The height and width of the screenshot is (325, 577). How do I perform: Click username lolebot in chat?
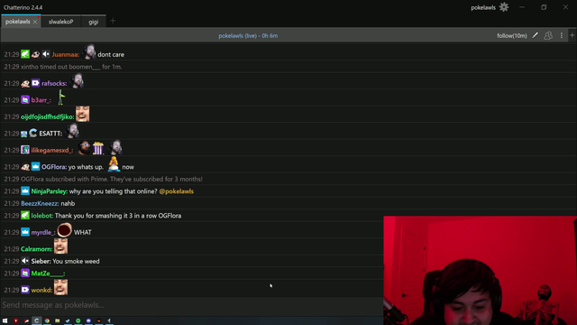pyautogui.click(x=42, y=216)
